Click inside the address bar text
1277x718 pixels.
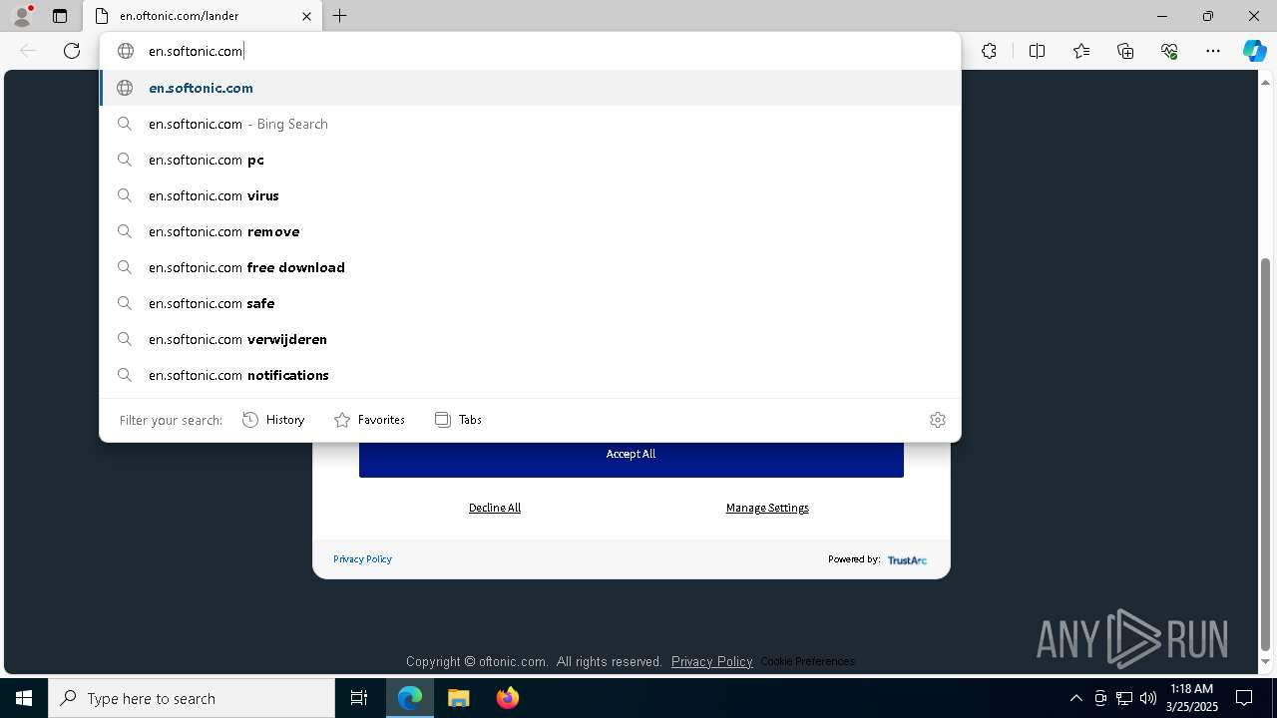tap(196, 51)
